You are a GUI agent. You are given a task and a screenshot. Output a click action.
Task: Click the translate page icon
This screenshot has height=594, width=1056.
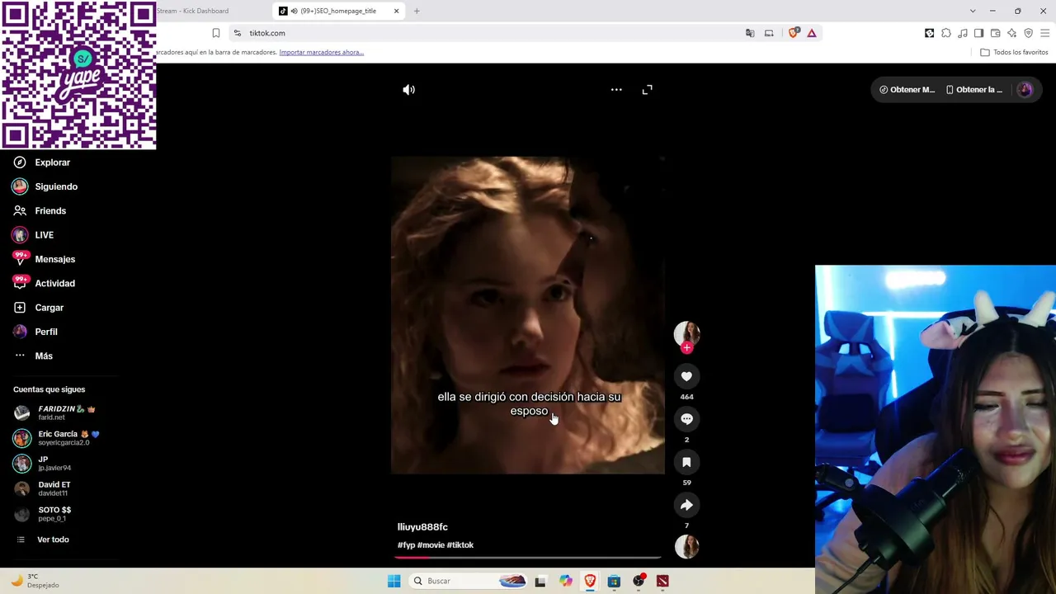(x=750, y=33)
